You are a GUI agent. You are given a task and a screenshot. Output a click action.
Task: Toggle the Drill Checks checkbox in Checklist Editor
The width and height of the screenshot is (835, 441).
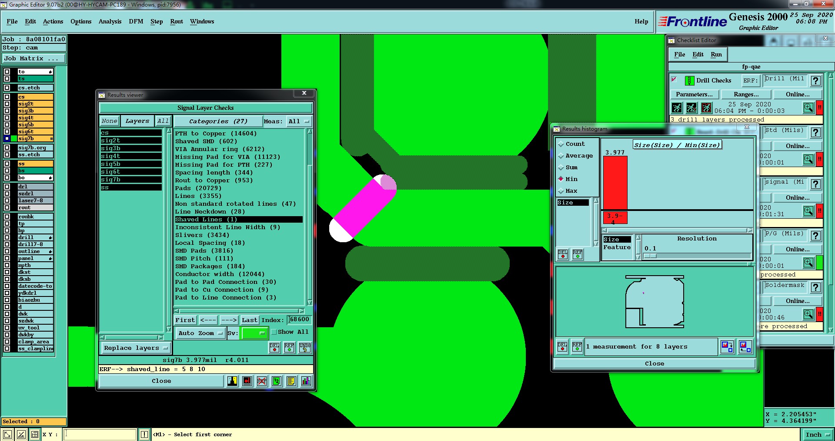674,79
